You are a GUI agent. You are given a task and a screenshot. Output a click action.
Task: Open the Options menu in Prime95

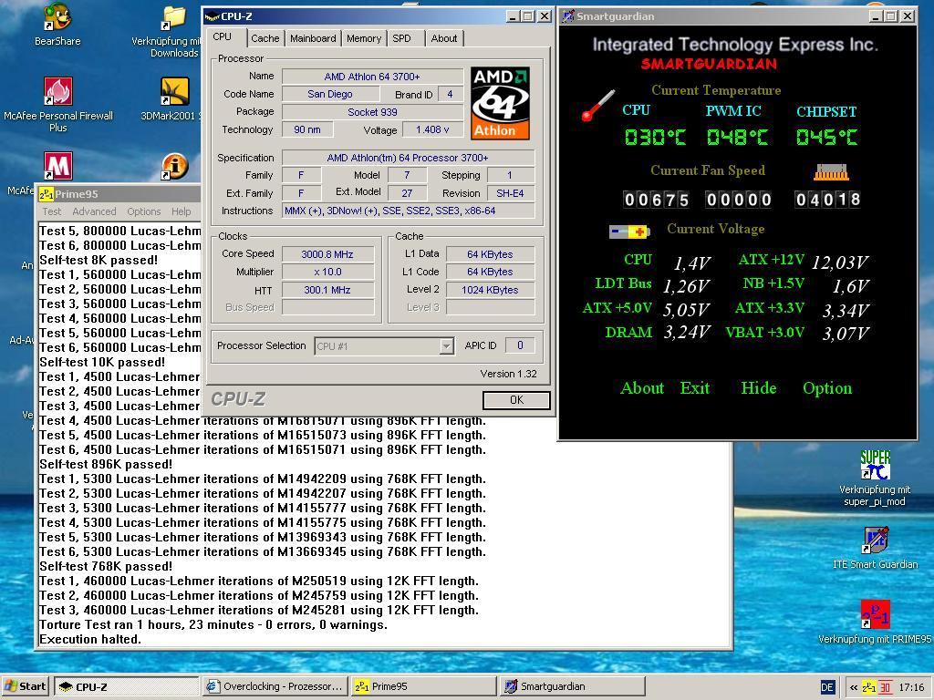(143, 211)
